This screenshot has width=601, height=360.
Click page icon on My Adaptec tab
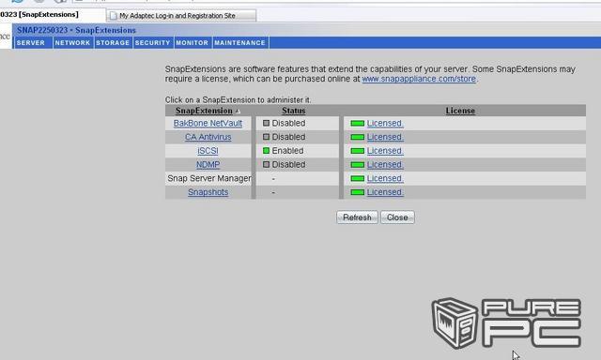click(x=113, y=16)
